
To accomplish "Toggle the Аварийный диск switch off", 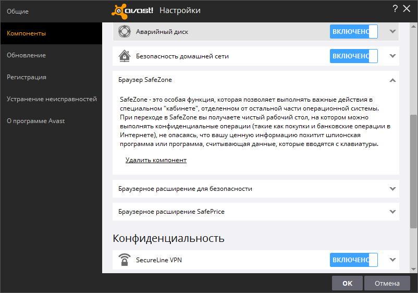I will click(354, 31).
